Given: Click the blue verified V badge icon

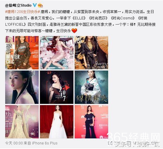Looking at the screenshot, I should pos(35,5).
